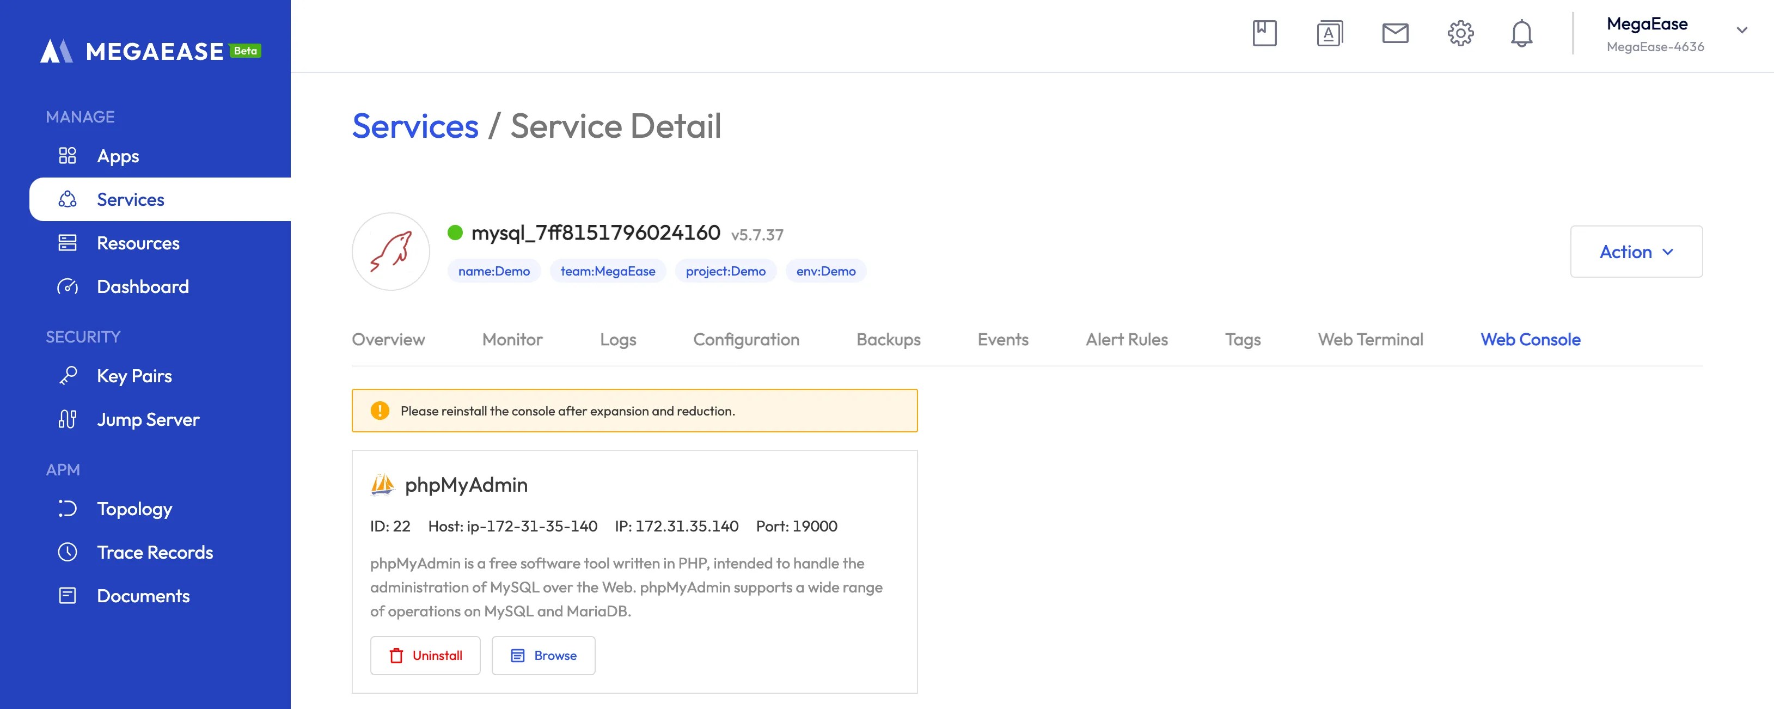Click the env:Demo tag
1774x709 pixels.
pos(825,271)
